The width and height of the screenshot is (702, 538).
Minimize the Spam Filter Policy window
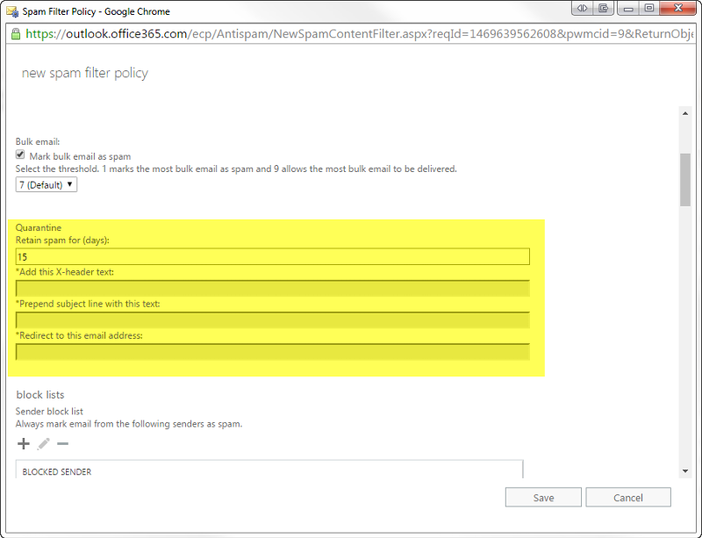click(x=628, y=8)
